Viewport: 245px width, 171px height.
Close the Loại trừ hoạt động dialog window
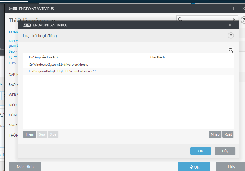(230, 25)
